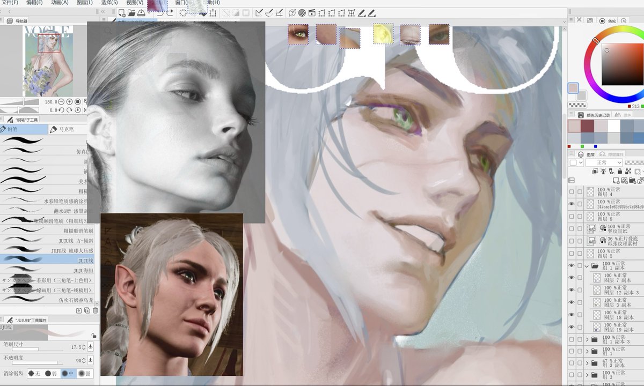The width and height of the screenshot is (644, 386).
Task: Click the navigator fit-to-screen icon
Action: click(x=78, y=102)
